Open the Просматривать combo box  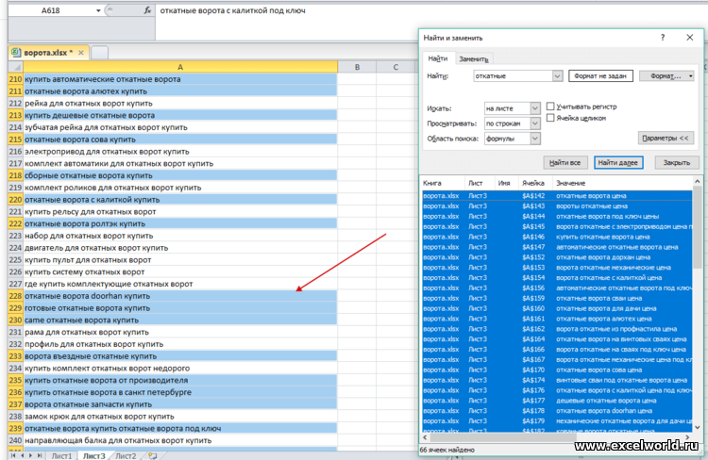512,123
